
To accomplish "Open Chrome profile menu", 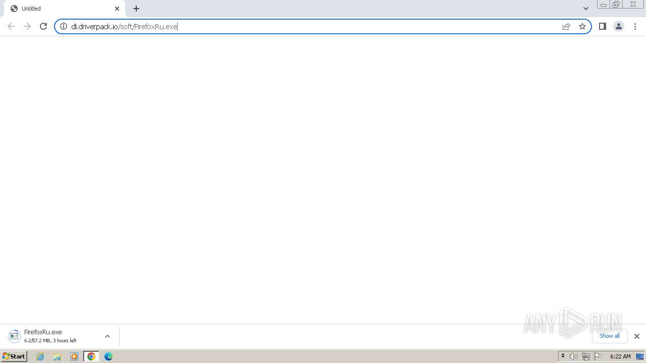I will coord(619,26).
